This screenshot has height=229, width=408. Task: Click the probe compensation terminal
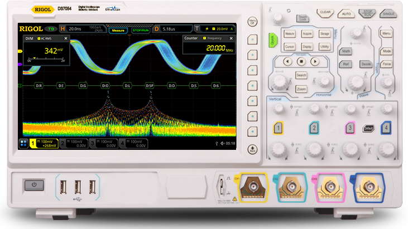[222, 185]
